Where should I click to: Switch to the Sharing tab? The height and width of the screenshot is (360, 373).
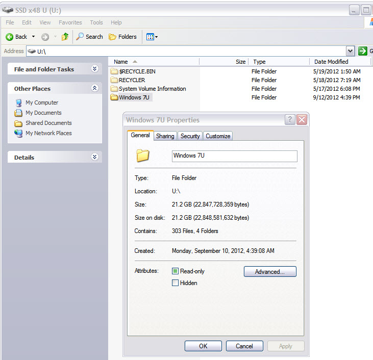point(165,136)
